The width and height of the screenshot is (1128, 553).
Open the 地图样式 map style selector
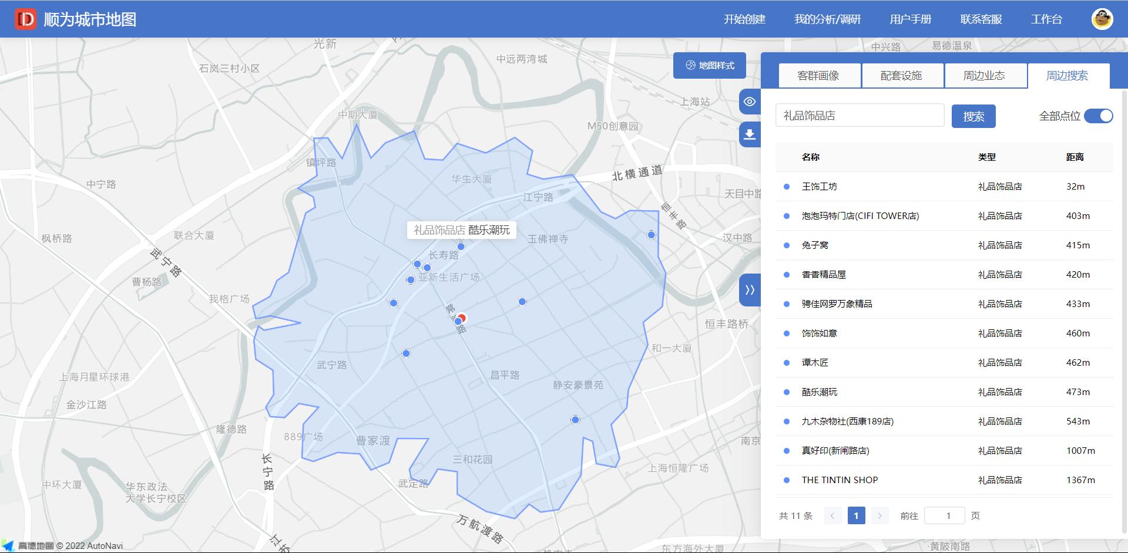click(710, 66)
